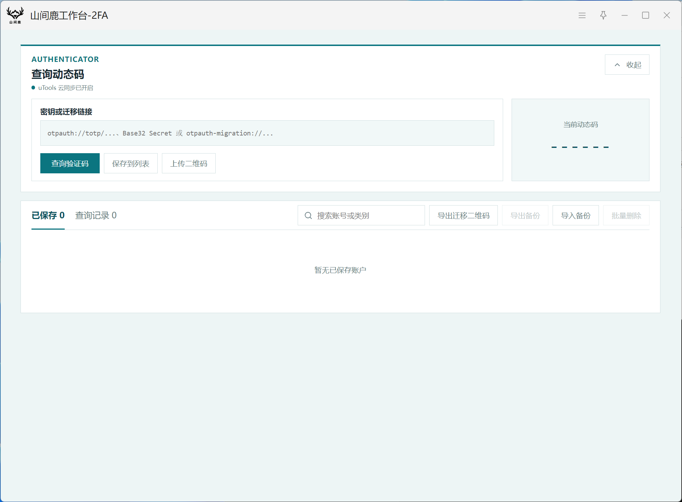This screenshot has width=682, height=502.
Task: Click 批量删除 button
Action: pyautogui.click(x=626, y=215)
